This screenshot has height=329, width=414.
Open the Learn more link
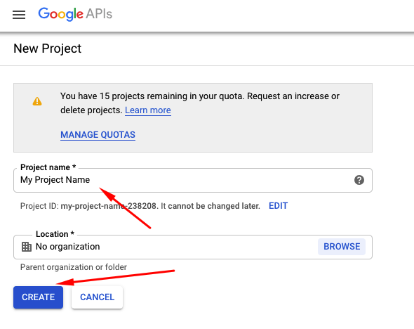point(148,110)
